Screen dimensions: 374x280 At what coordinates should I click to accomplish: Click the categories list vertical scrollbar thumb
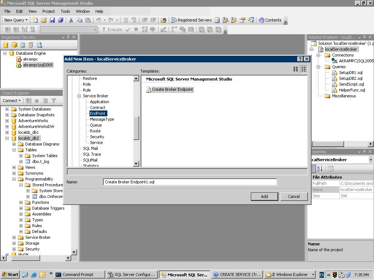(136, 128)
